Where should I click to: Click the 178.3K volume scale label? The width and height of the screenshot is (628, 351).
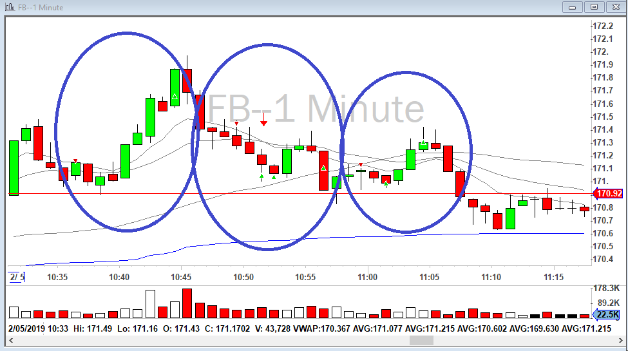[607, 288]
